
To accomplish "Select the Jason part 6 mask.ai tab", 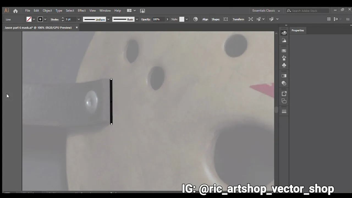I will click(x=38, y=28).
